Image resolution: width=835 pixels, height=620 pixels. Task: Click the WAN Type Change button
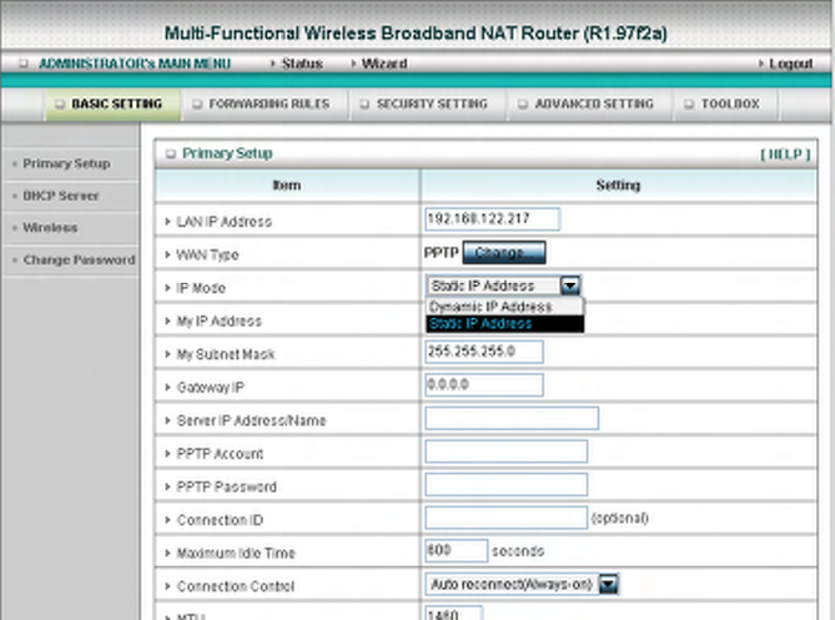tap(504, 252)
